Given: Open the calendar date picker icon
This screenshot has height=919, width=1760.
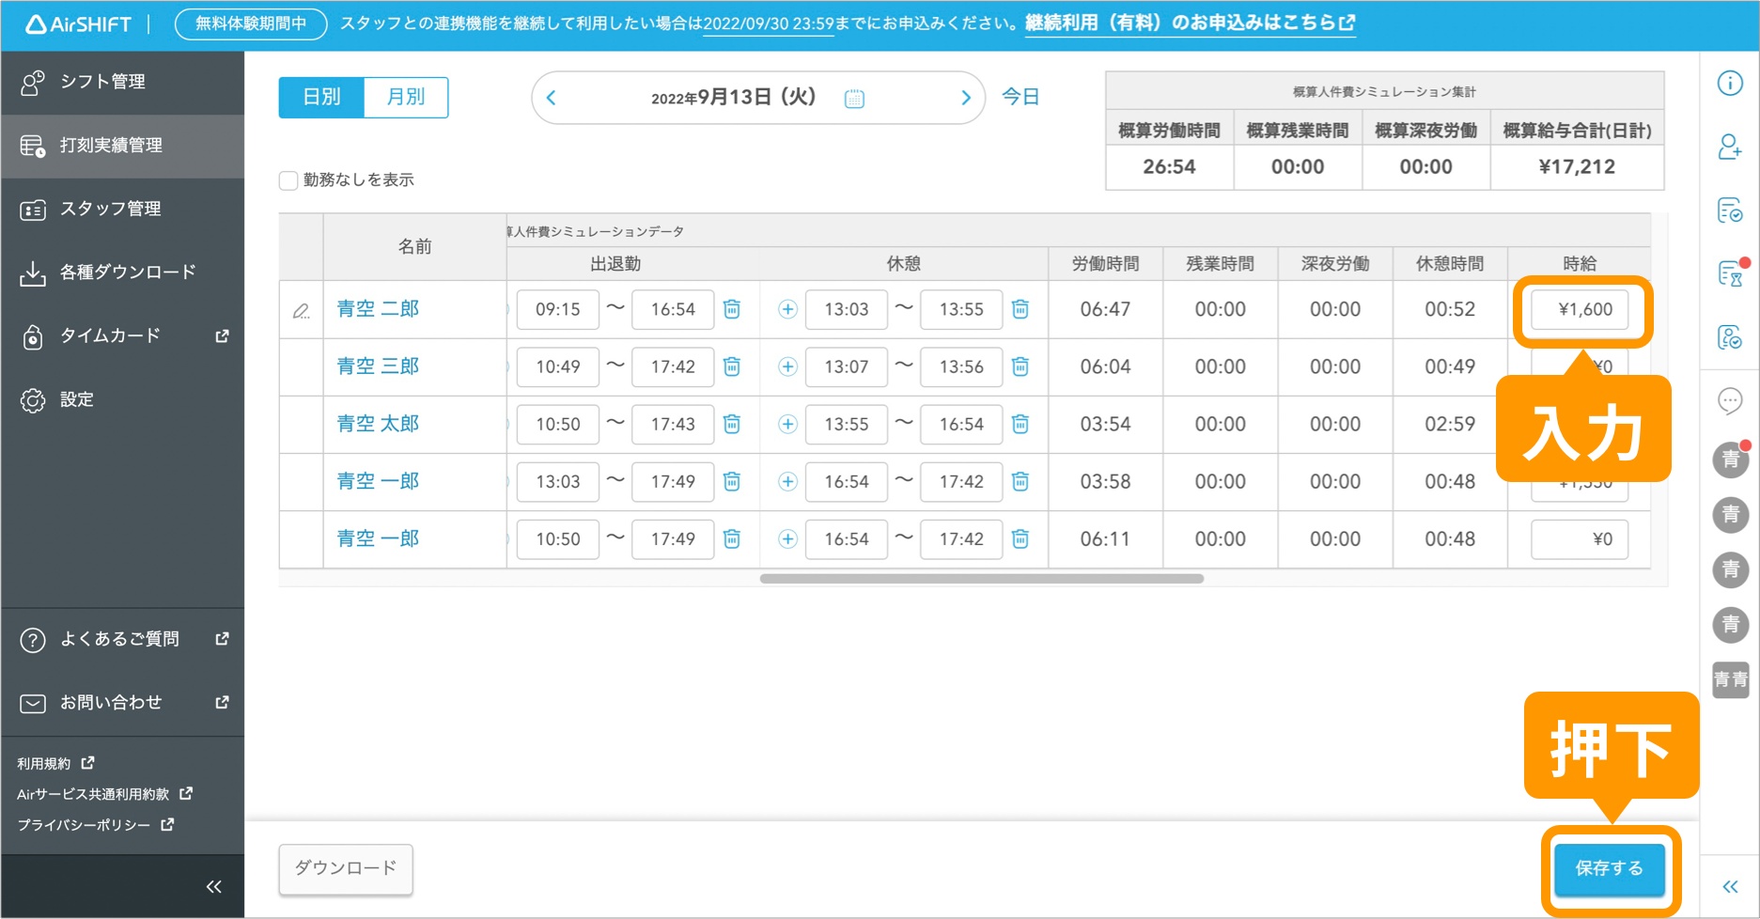Looking at the screenshot, I should tap(853, 97).
